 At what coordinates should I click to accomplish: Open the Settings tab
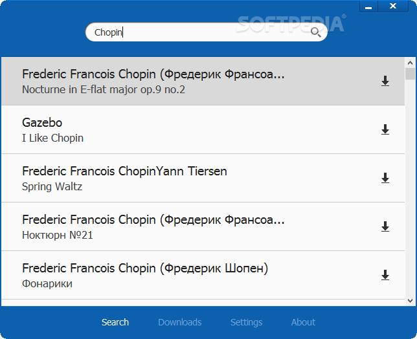click(x=246, y=322)
